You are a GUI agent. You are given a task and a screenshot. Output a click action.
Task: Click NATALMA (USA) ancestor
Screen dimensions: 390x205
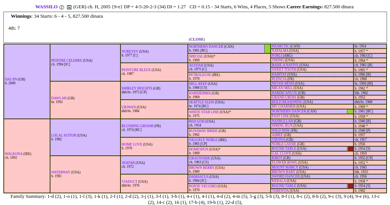280,51
